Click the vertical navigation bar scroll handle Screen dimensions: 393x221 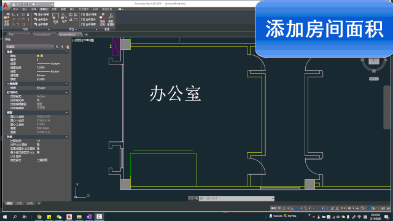click(x=387, y=107)
